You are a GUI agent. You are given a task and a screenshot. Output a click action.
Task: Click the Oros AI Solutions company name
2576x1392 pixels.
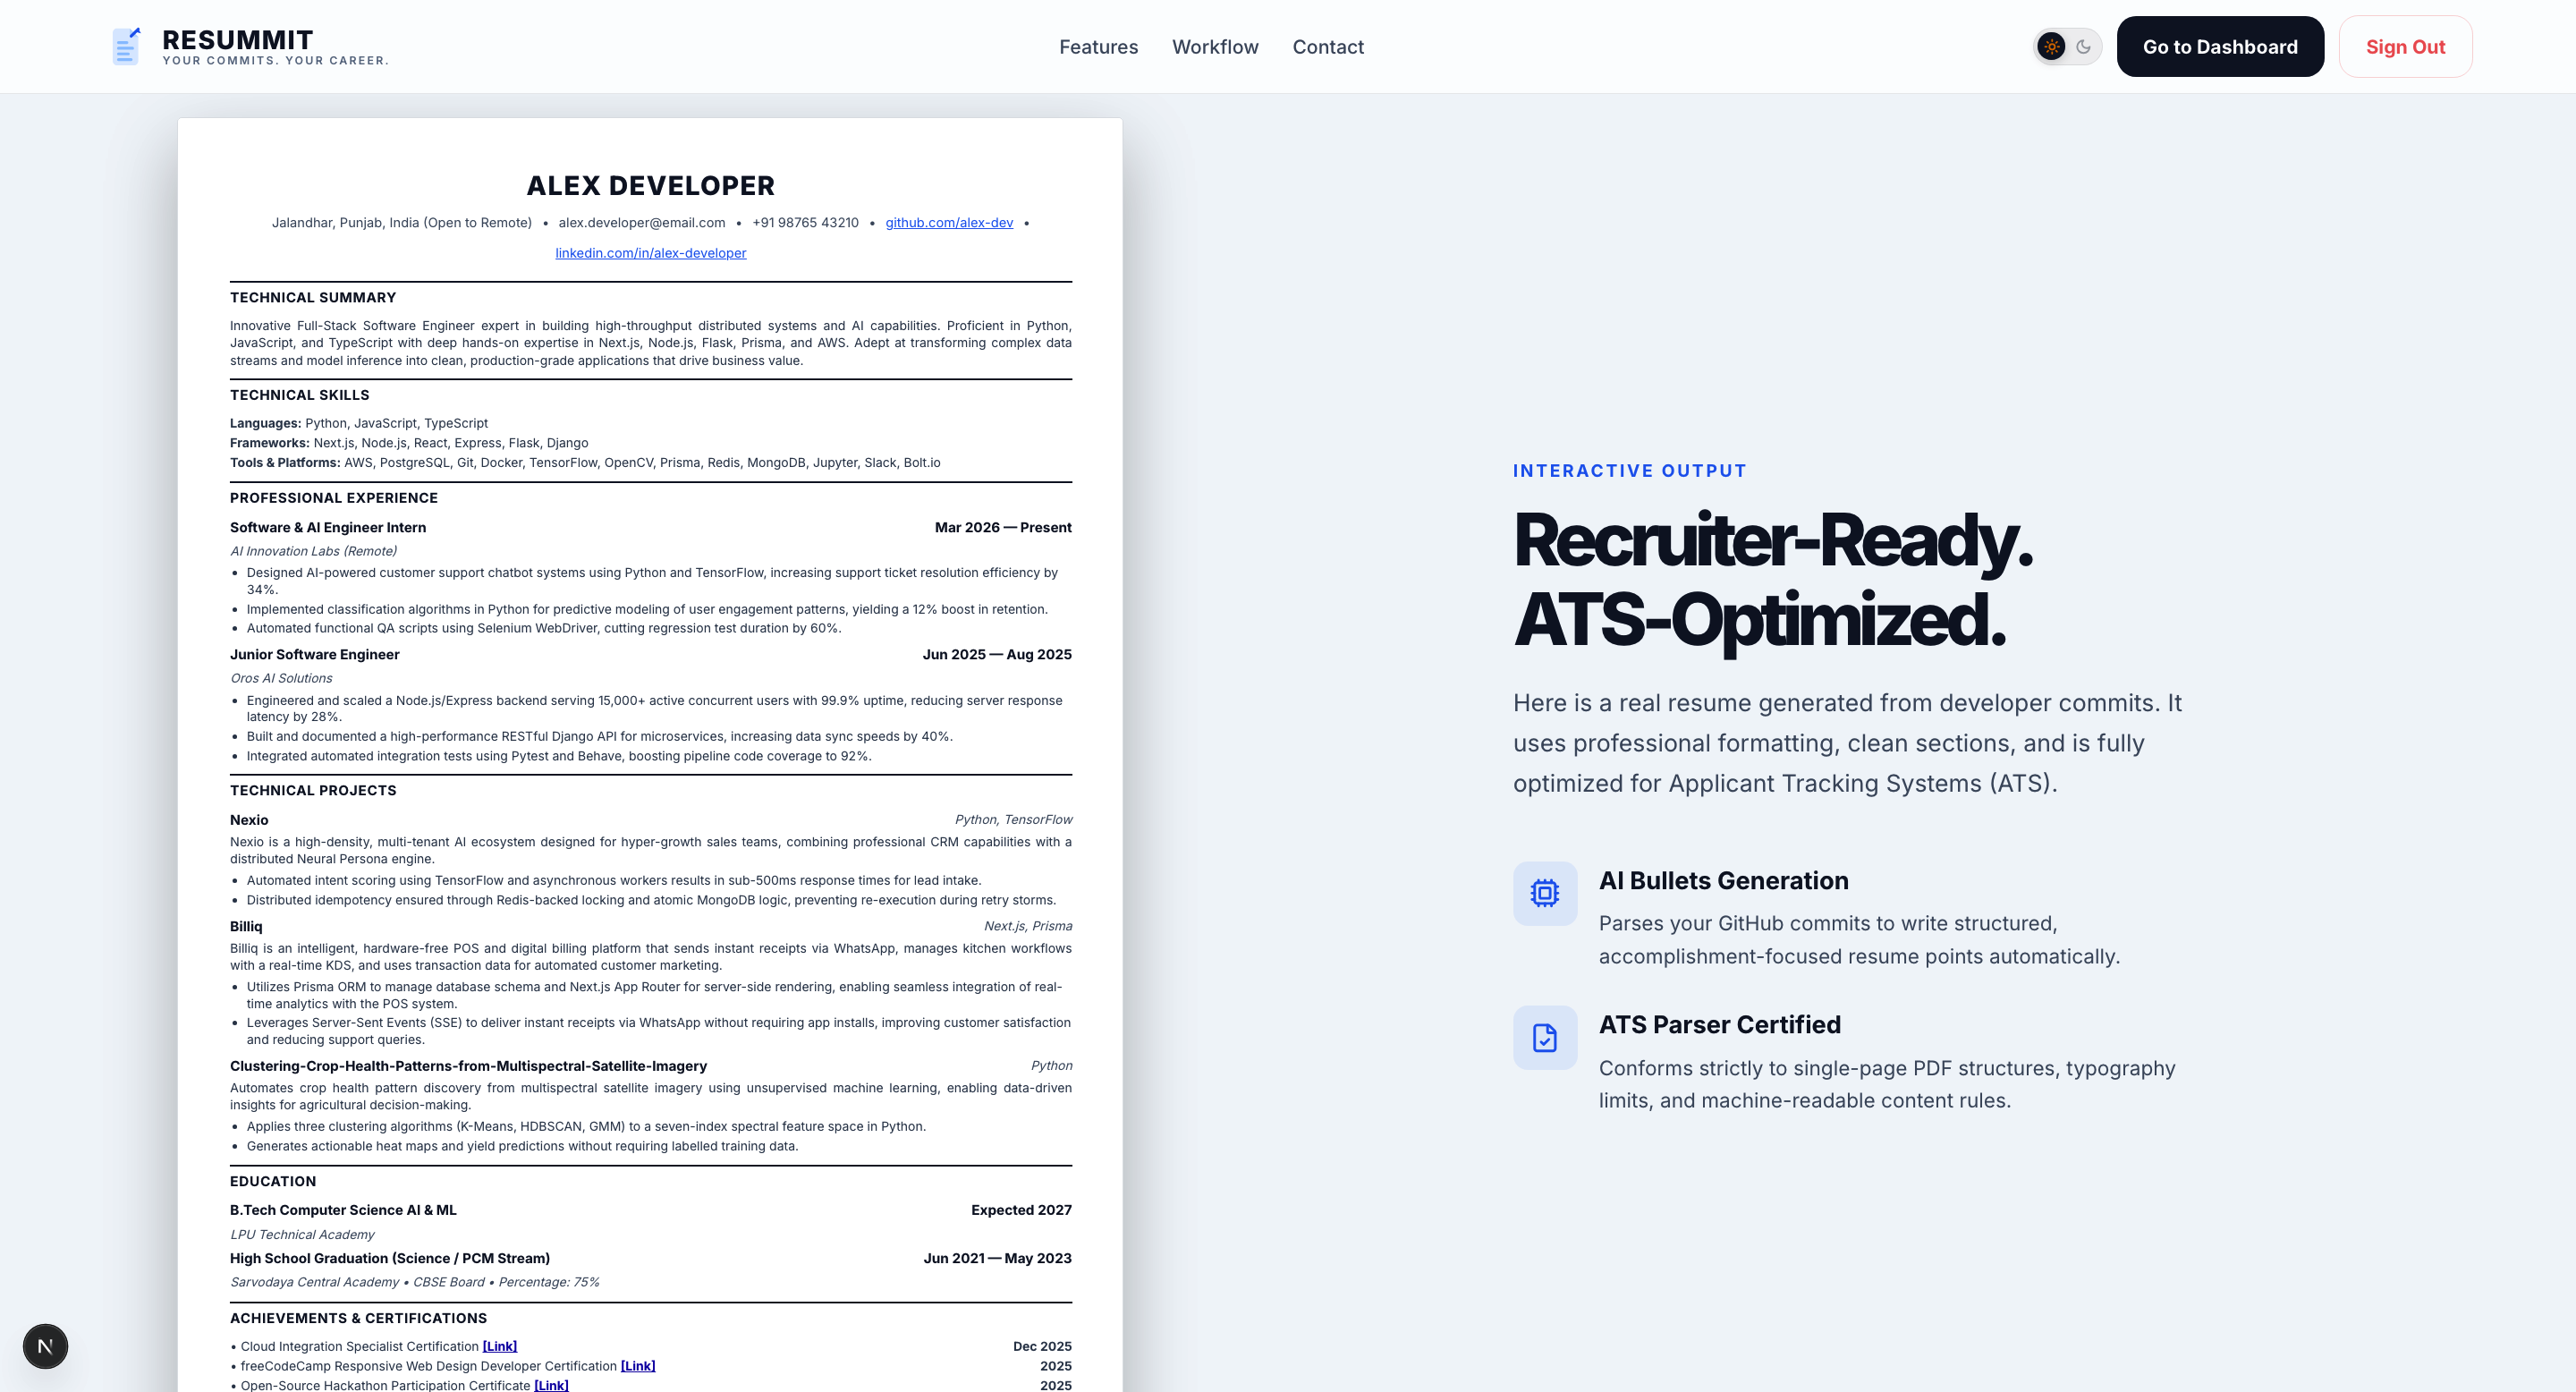(281, 678)
